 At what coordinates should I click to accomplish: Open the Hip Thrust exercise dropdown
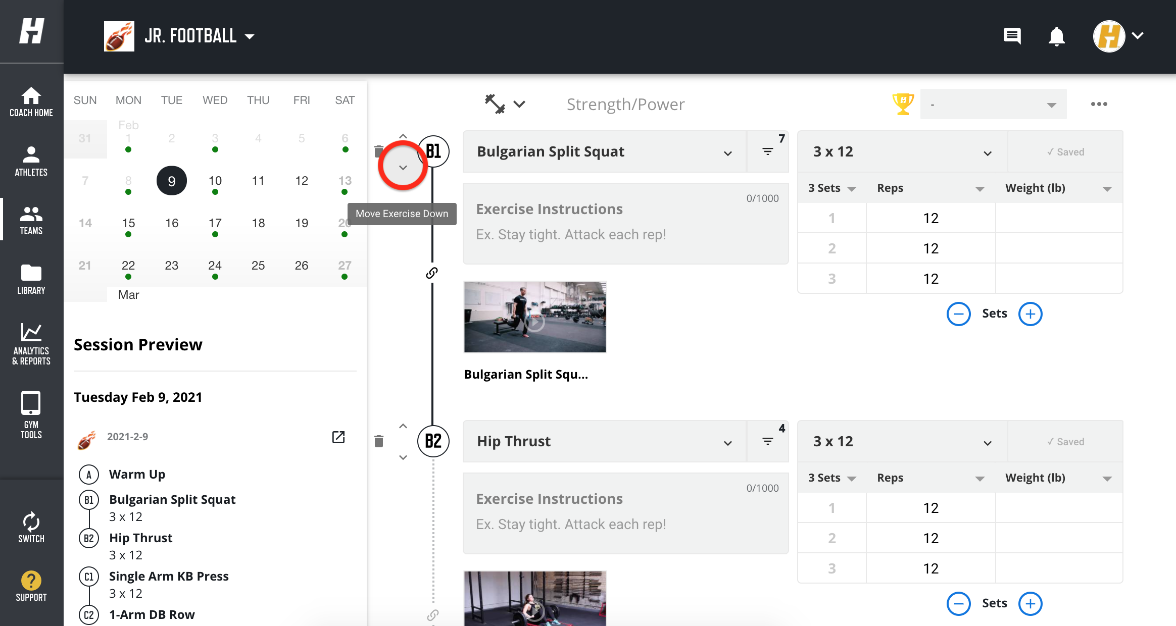point(605,442)
